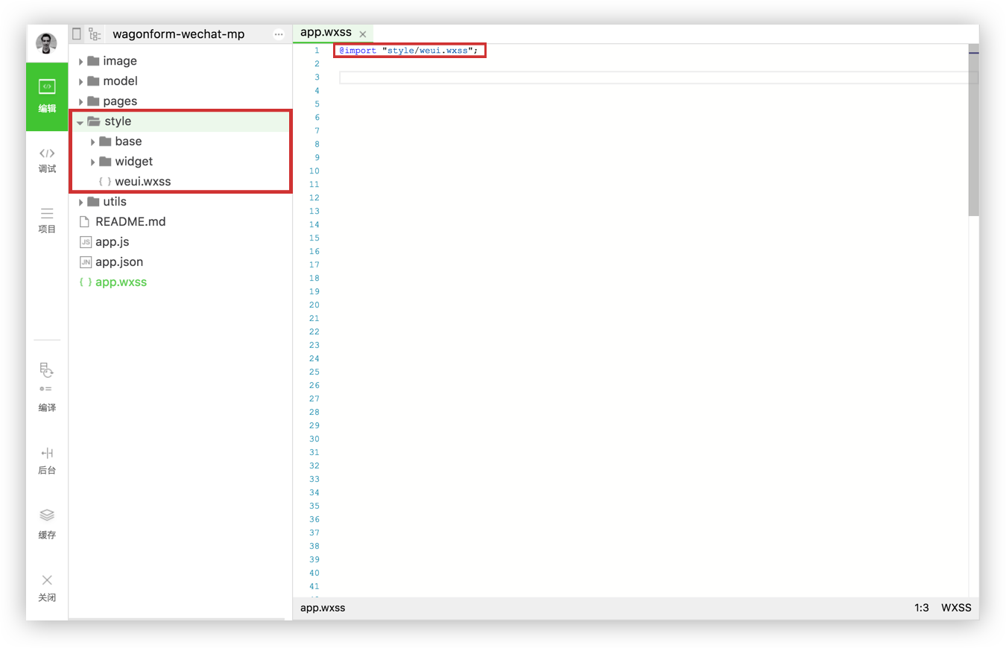Select the model folder name
Viewport: 1006px width, 648px height.
(x=120, y=81)
